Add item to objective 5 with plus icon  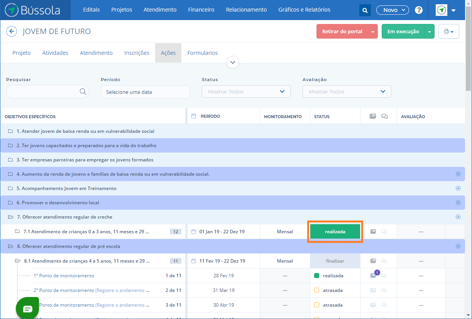click(458, 188)
